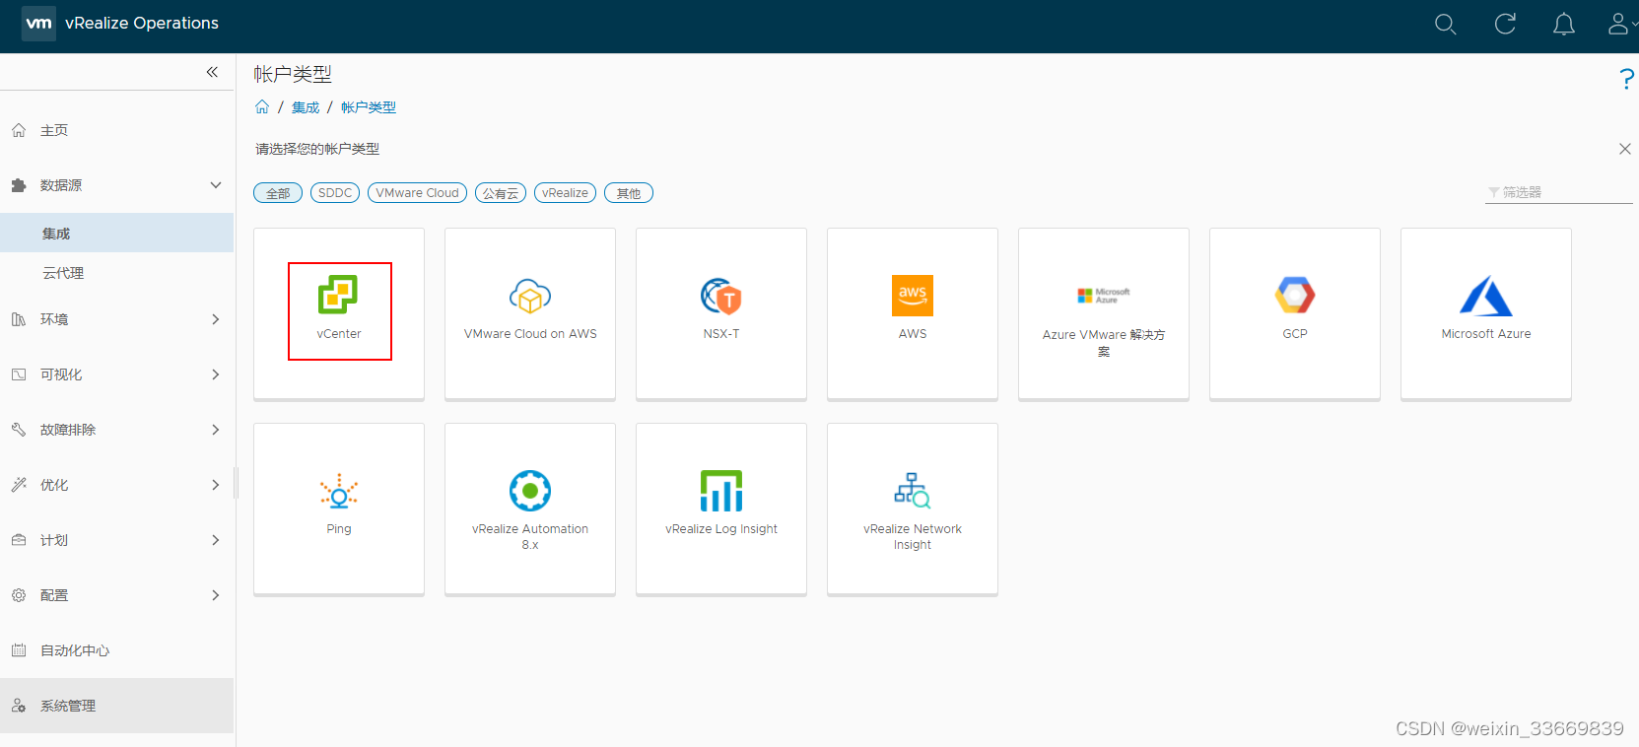Expand the 计划 section chevron
The width and height of the screenshot is (1639, 747).
point(216,540)
